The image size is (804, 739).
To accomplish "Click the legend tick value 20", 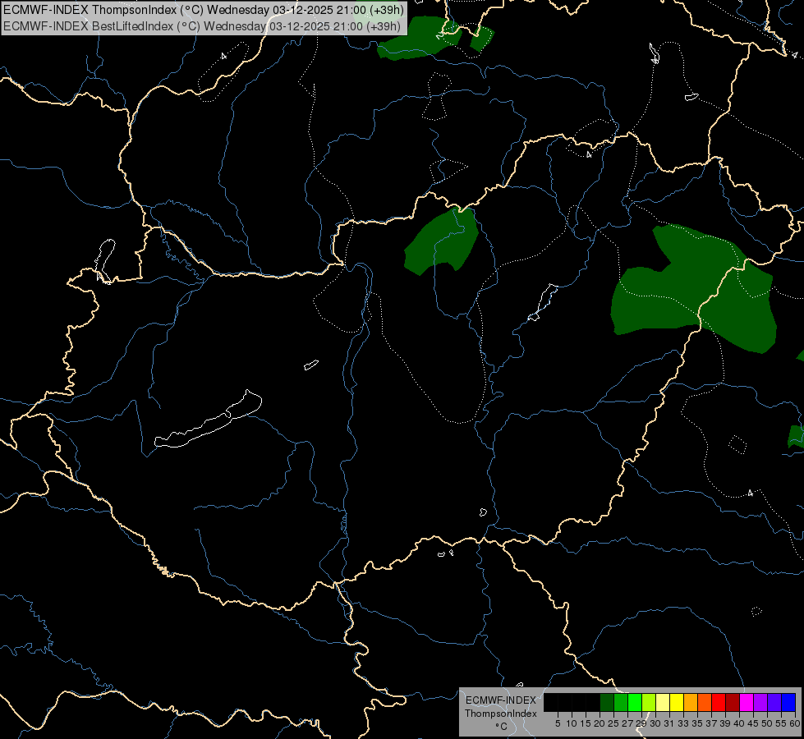I will [600, 723].
